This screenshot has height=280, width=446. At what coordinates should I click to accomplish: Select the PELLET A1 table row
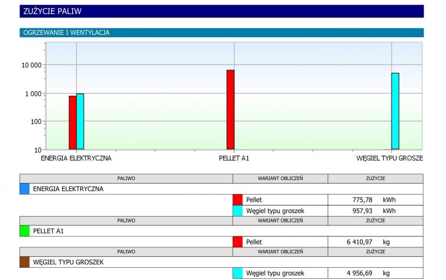[x=222, y=231]
